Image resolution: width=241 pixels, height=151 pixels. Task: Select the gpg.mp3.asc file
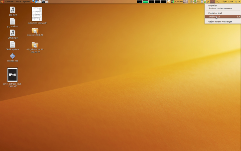tap(13, 23)
